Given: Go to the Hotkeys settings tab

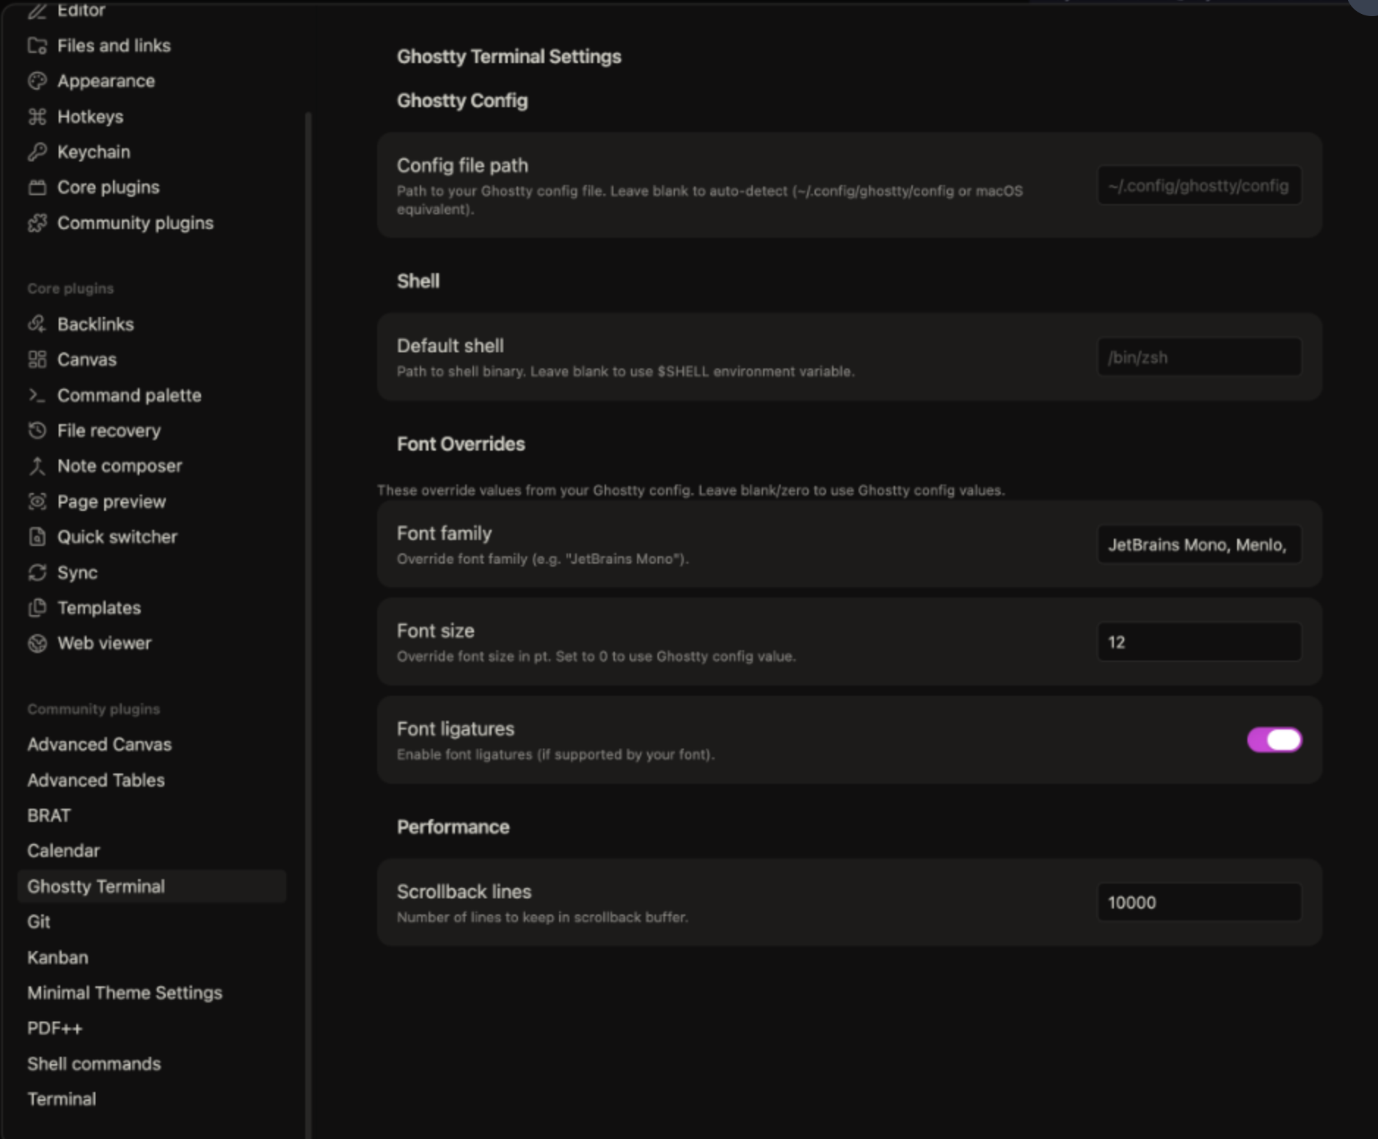Looking at the screenshot, I should tap(152, 117).
